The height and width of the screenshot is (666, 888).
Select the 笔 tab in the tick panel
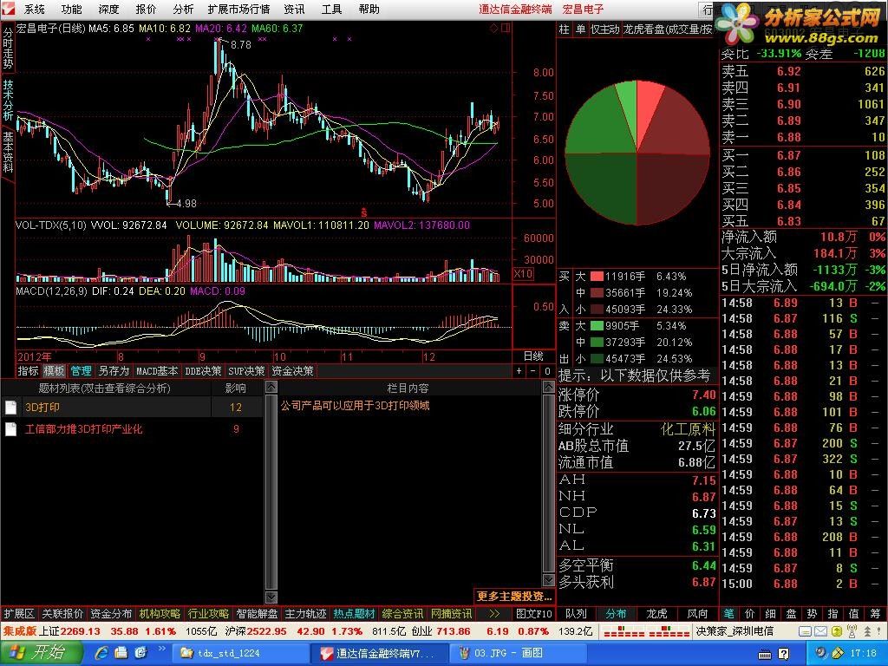(728, 613)
